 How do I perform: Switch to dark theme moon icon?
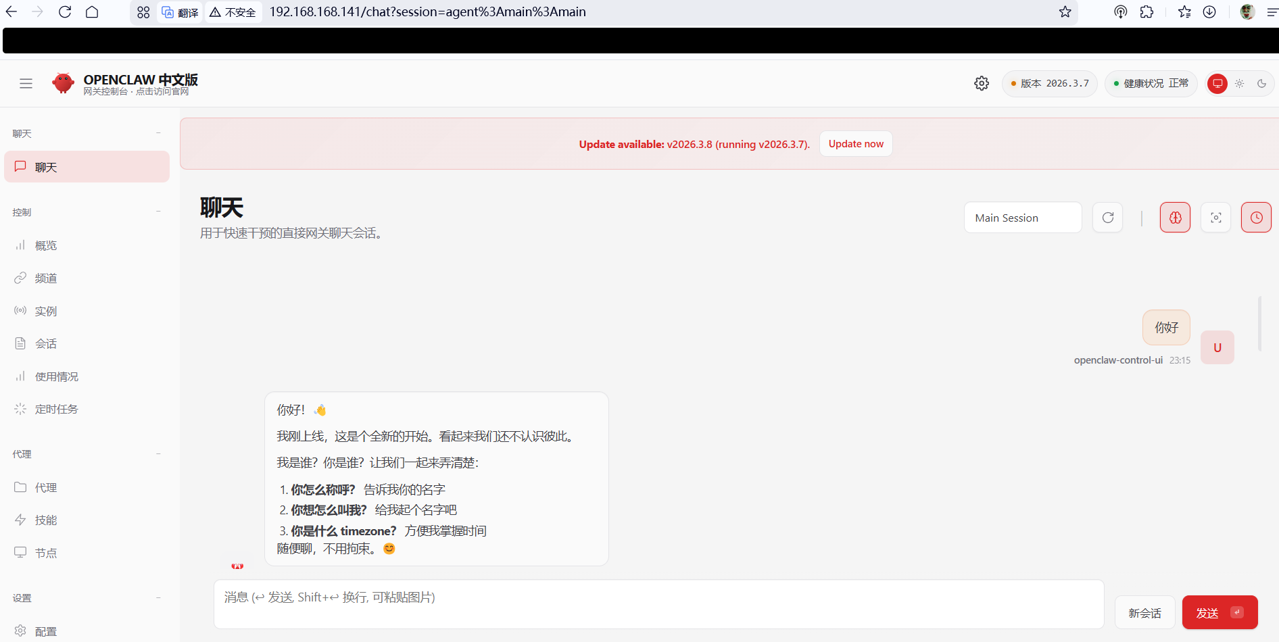point(1261,84)
